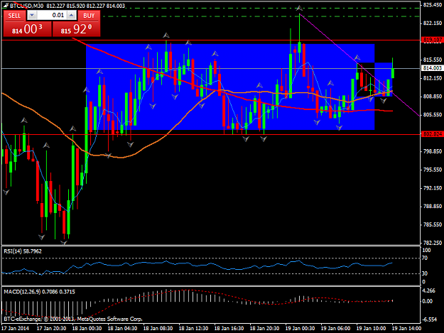Screen dimensions: 444x333
Task: Click the BTC-eExchange copyright text
Action: point(72,319)
